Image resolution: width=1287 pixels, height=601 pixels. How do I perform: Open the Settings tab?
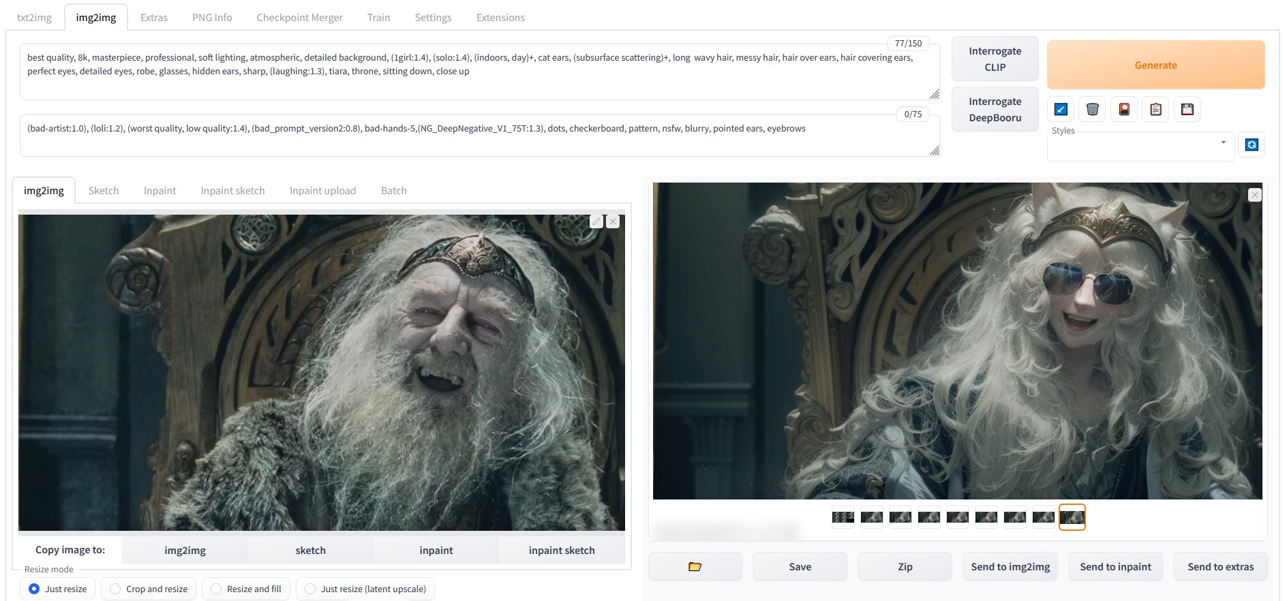(433, 18)
